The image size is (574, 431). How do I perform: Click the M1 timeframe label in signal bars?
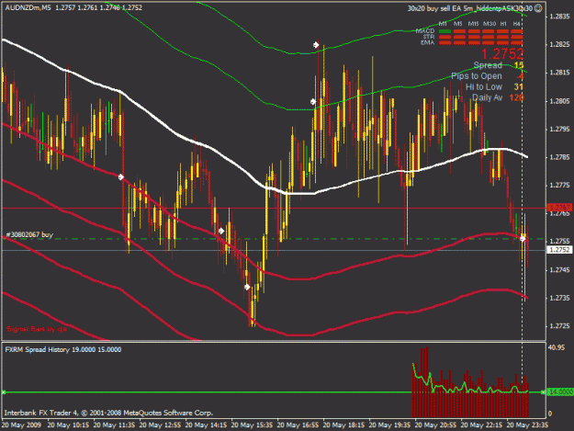(x=443, y=24)
